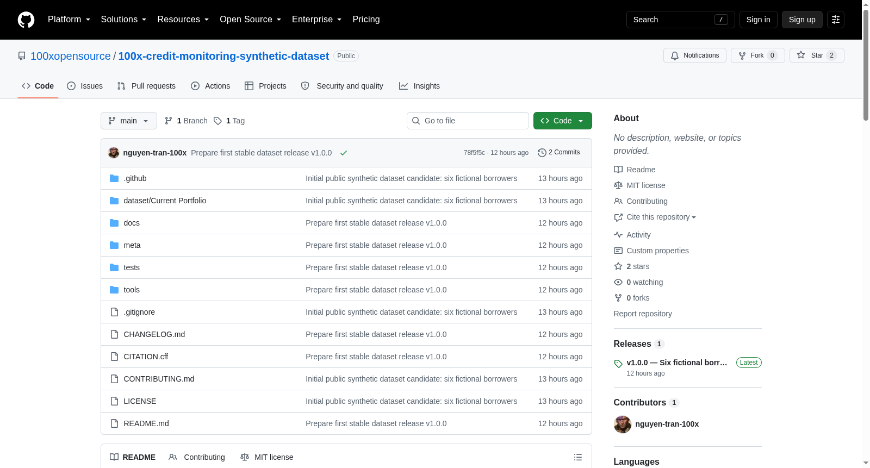The image size is (870, 468).
Task: Open the green Code dropdown button
Action: click(x=563, y=121)
